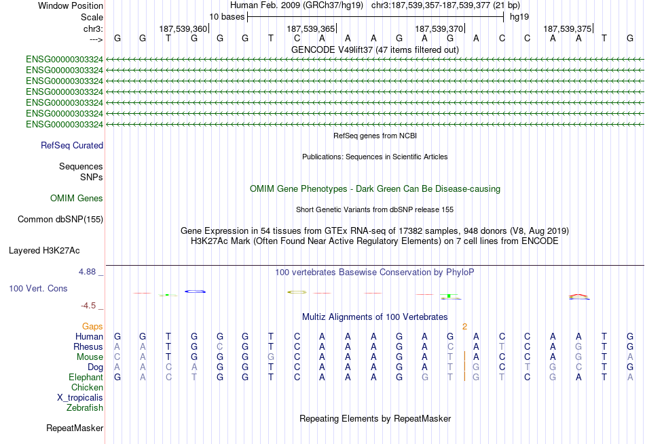Open the OMIM Gene Phenotypes track title

tap(375, 189)
